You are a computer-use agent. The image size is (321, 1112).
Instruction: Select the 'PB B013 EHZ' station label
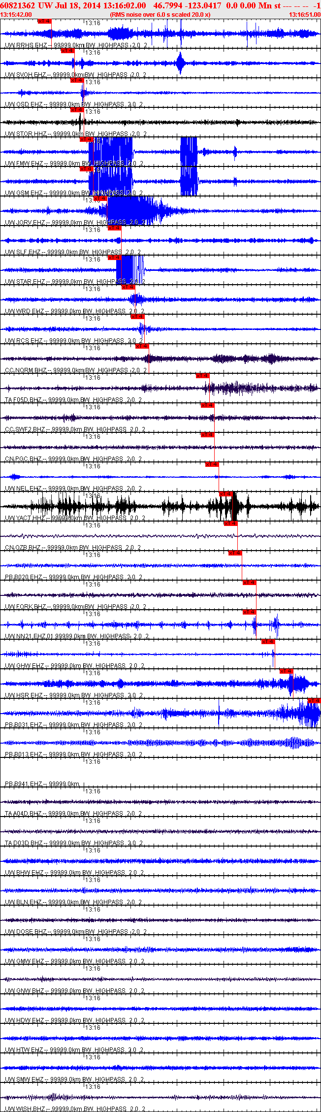[x=24, y=754]
